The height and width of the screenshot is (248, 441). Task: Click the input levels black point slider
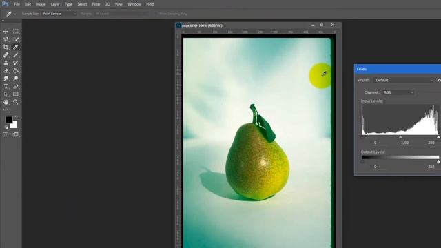pyautogui.click(x=362, y=137)
